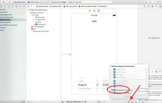Run the app with the Play button
The height and width of the screenshot is (103, 162).
(4, 2)
